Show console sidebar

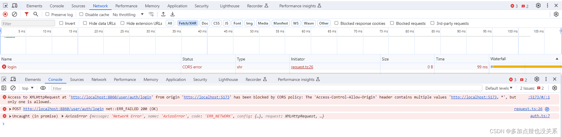4,88
